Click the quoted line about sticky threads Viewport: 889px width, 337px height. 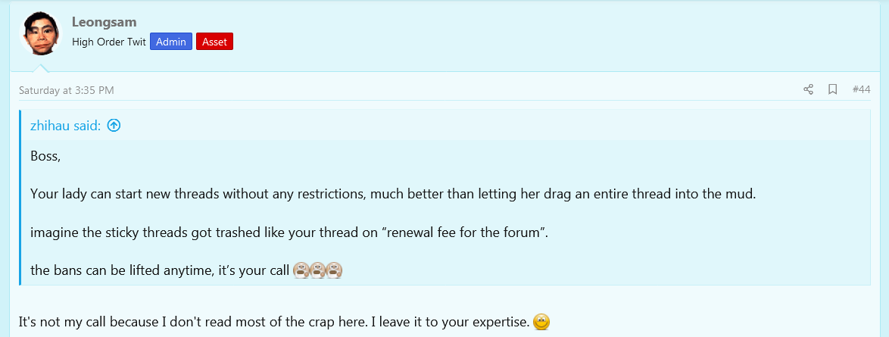click(x=289, y=232)
